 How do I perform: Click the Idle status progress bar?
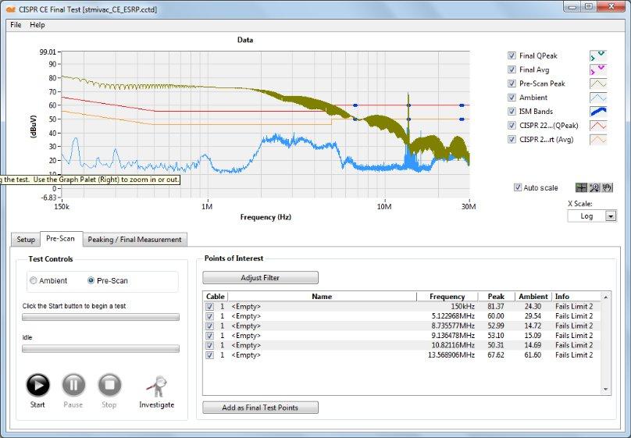click(101, 349)
